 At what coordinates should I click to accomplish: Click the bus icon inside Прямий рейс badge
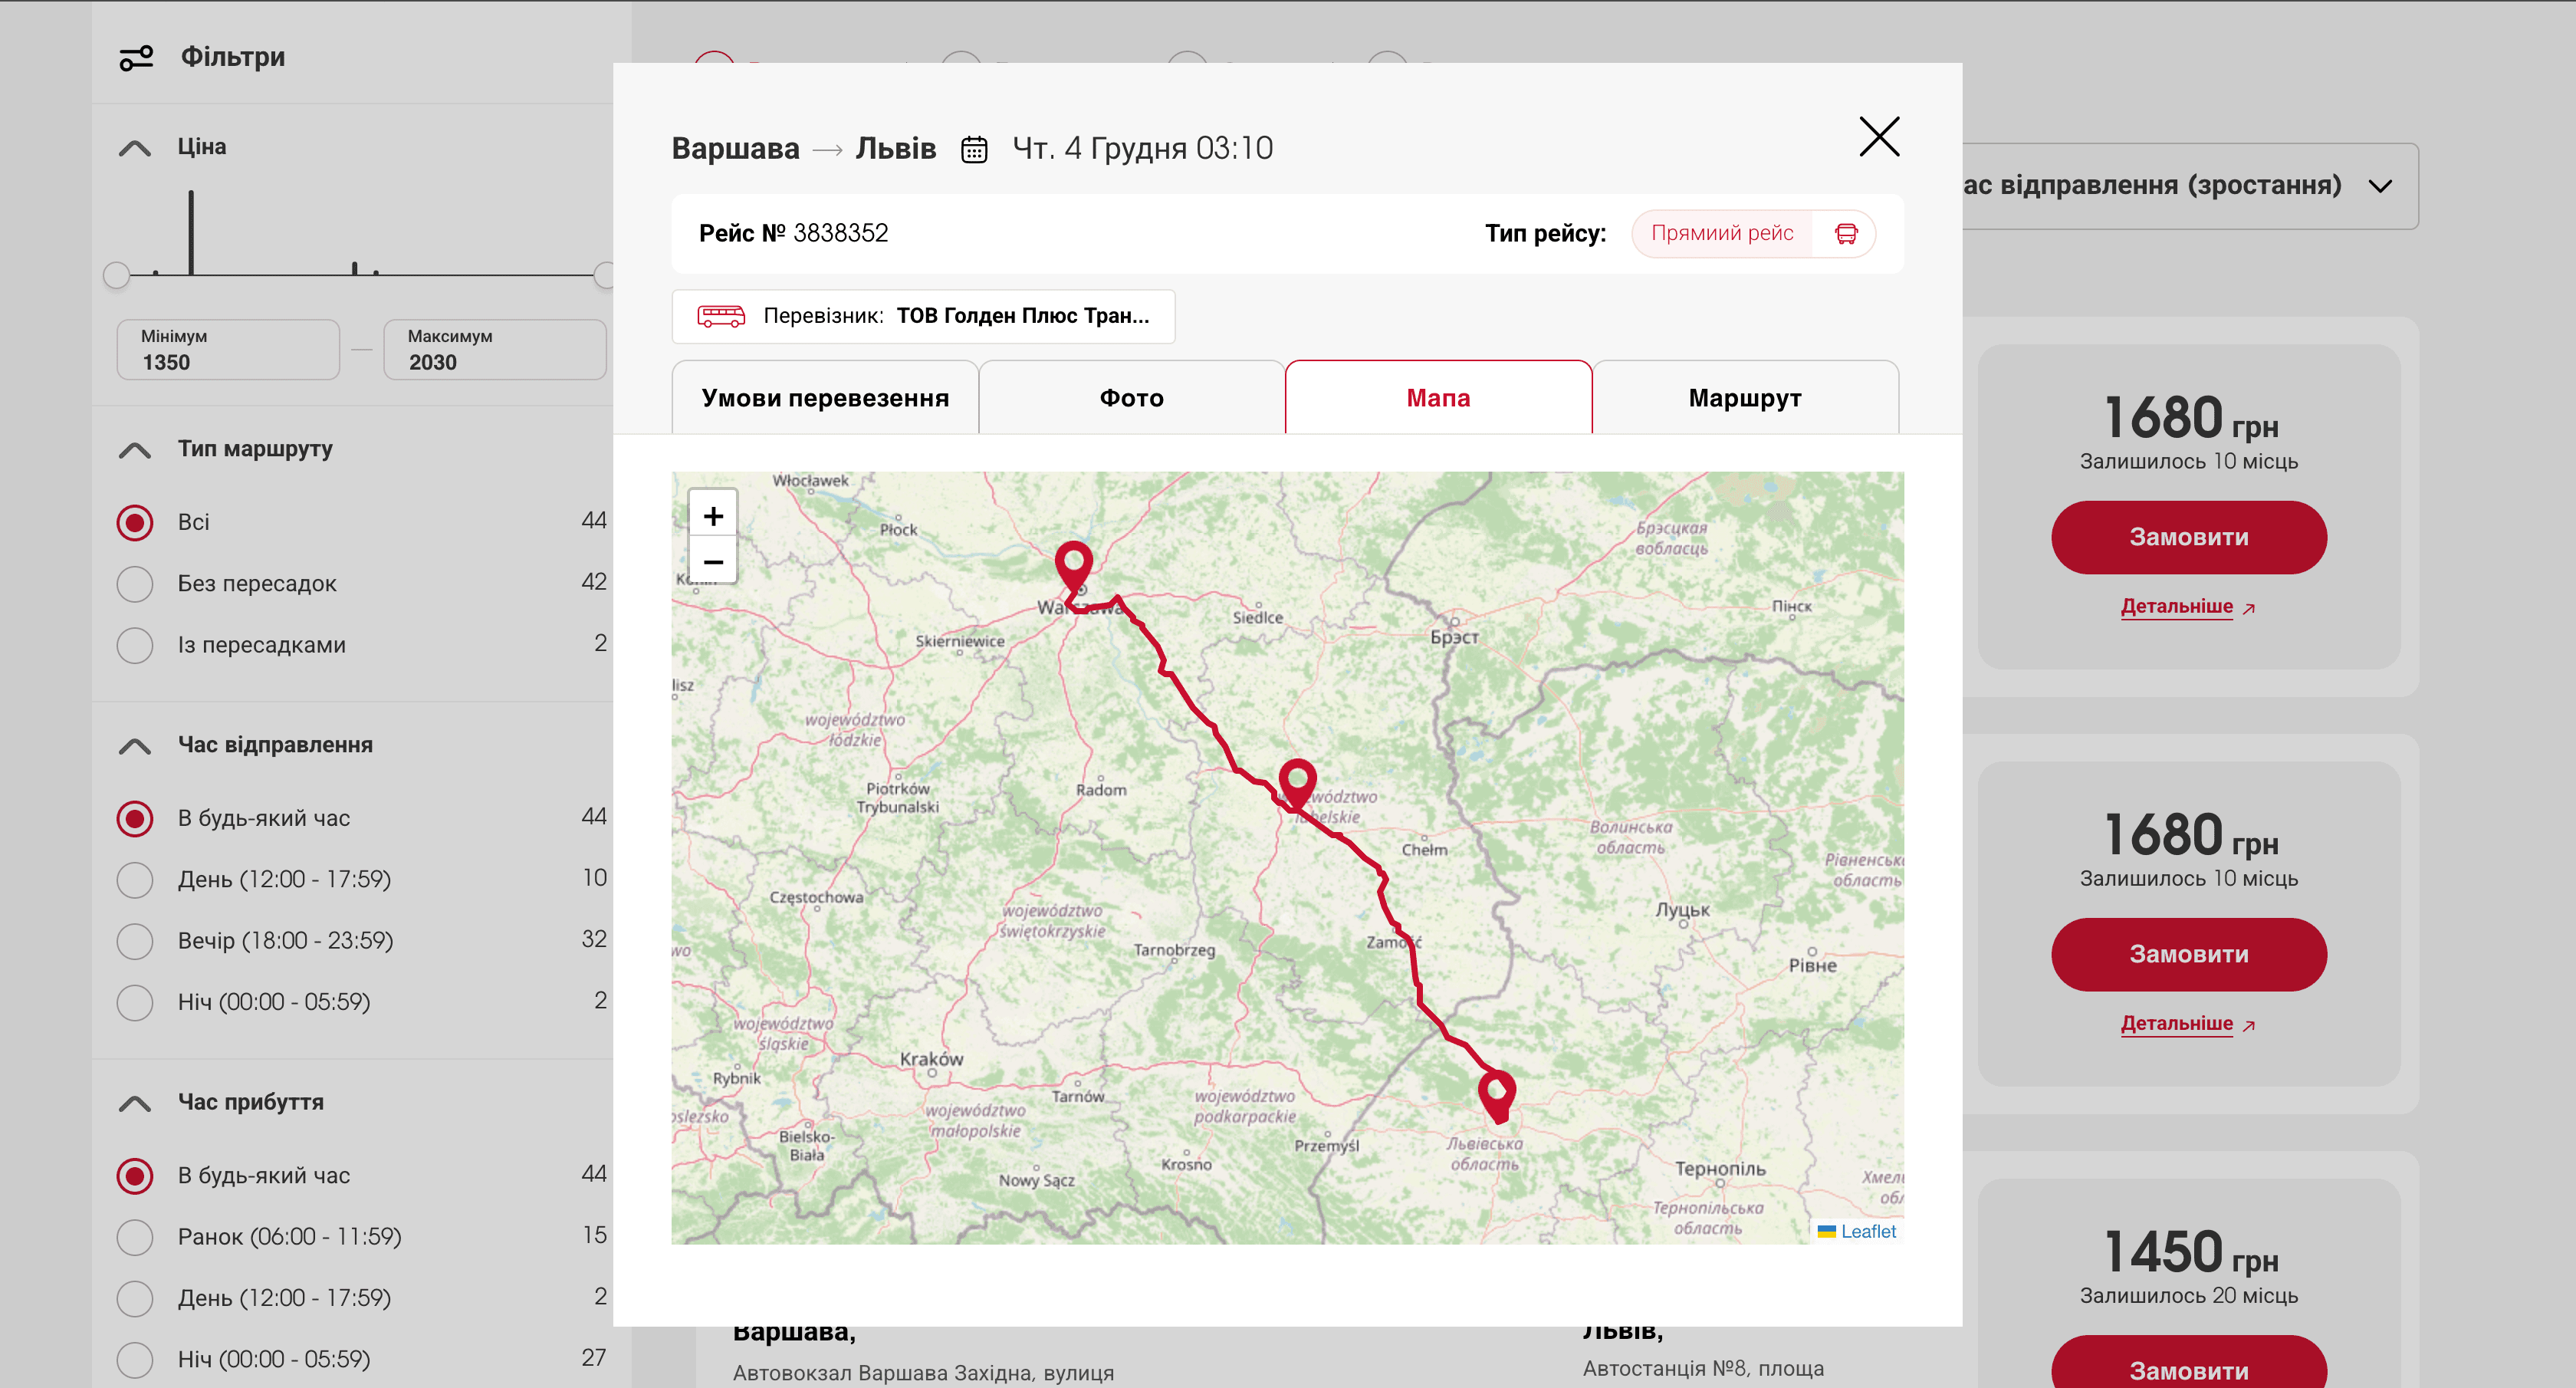point(1845,233)
